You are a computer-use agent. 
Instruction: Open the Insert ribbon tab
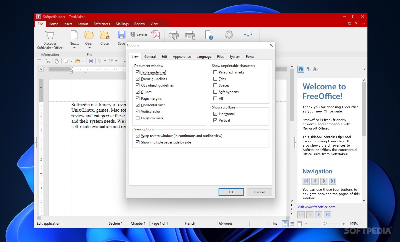coord(68,24)
